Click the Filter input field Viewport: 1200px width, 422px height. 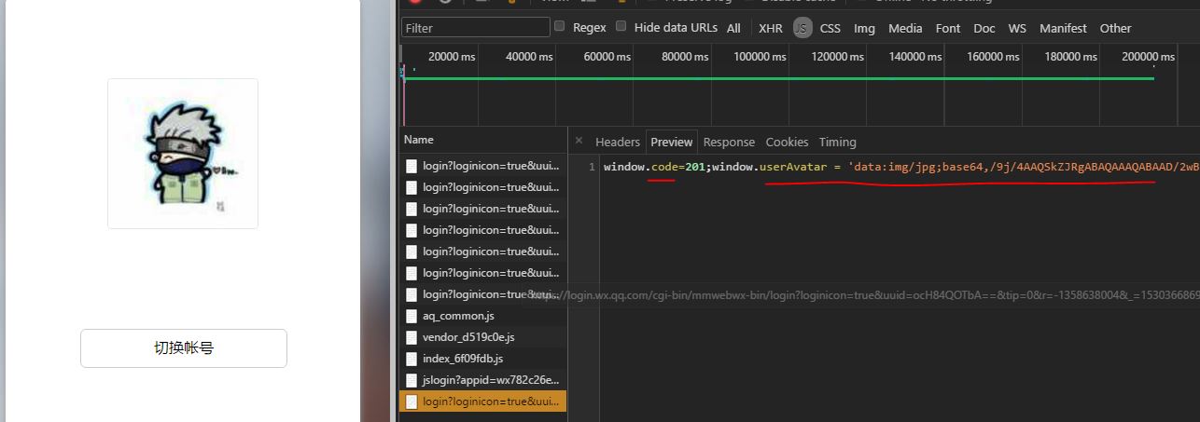tap(474, 28)
